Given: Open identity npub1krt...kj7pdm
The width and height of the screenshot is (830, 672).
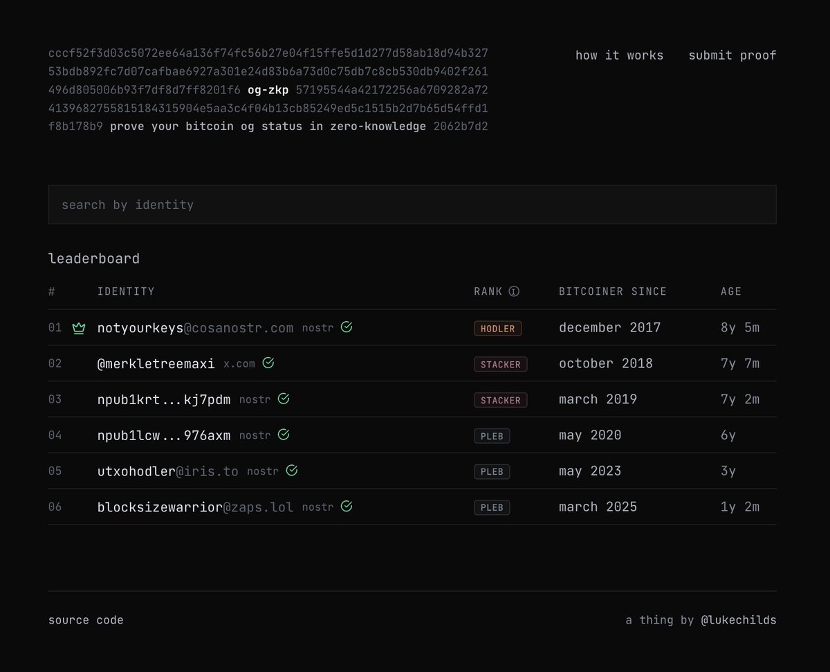Looking at the screenshot, I should coord(164,399).
